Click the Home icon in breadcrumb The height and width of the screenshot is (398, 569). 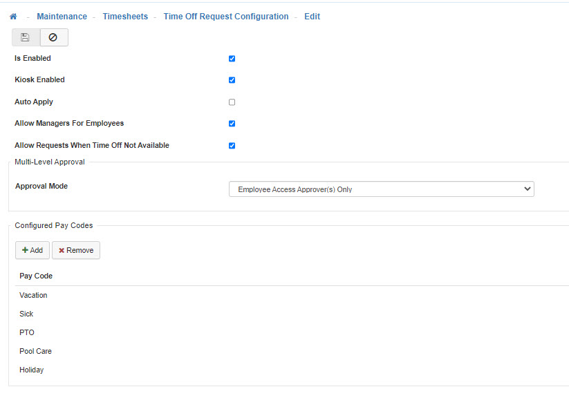point(13,17)
